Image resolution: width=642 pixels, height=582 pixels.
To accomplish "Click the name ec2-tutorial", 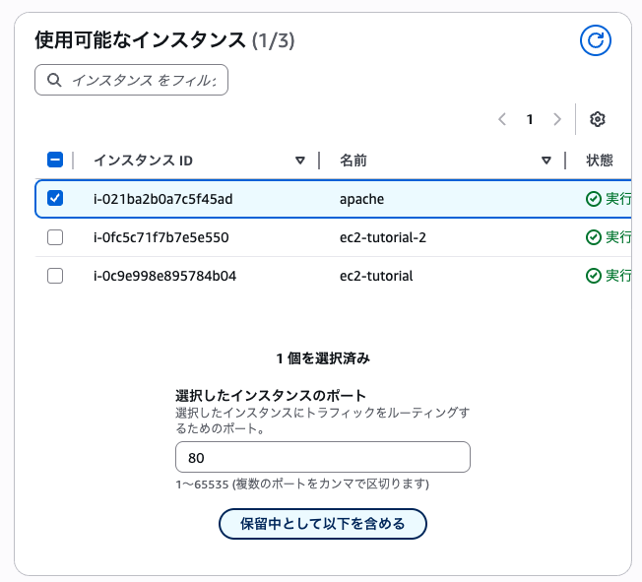I will click(x=376, y=276).
